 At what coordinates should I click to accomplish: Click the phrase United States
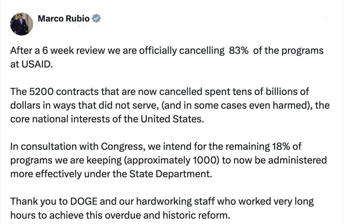(x=172, y=119)
